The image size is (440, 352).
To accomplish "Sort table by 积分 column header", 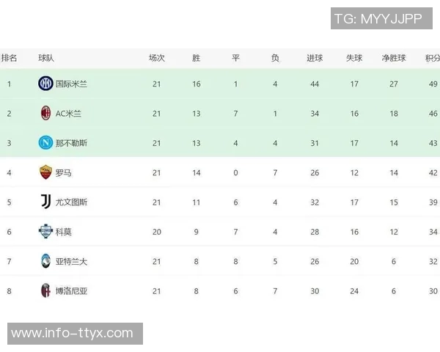I will (x=432, y=58).
